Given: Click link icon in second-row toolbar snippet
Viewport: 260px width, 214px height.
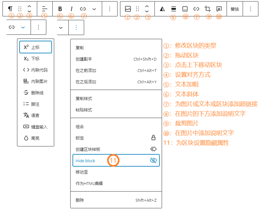Looking at the screenshot, I should coord(12,27).
